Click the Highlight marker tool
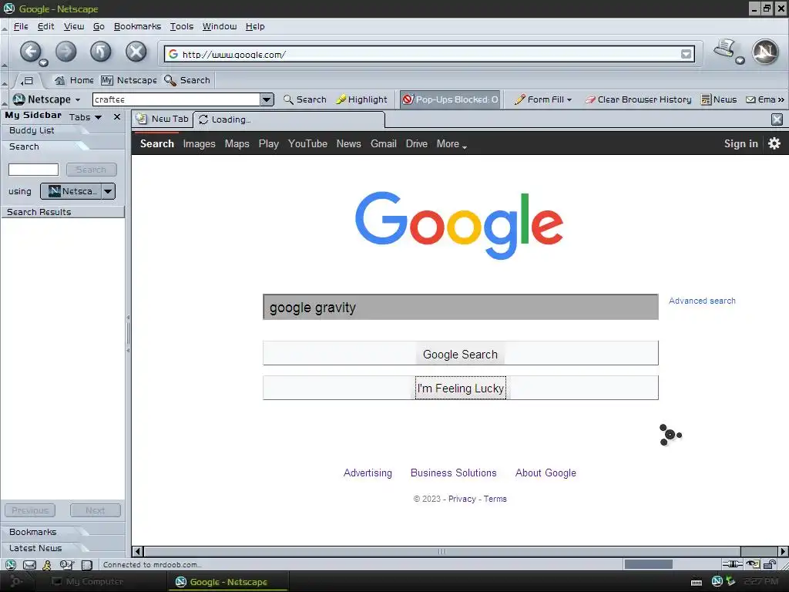Viewport: 789px width, 592px height. [x=361, y=99]
